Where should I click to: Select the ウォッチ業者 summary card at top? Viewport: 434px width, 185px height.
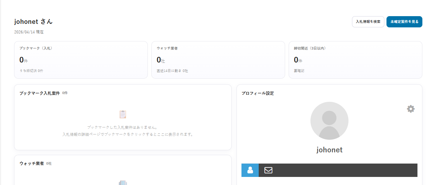[x=218, y=60]
